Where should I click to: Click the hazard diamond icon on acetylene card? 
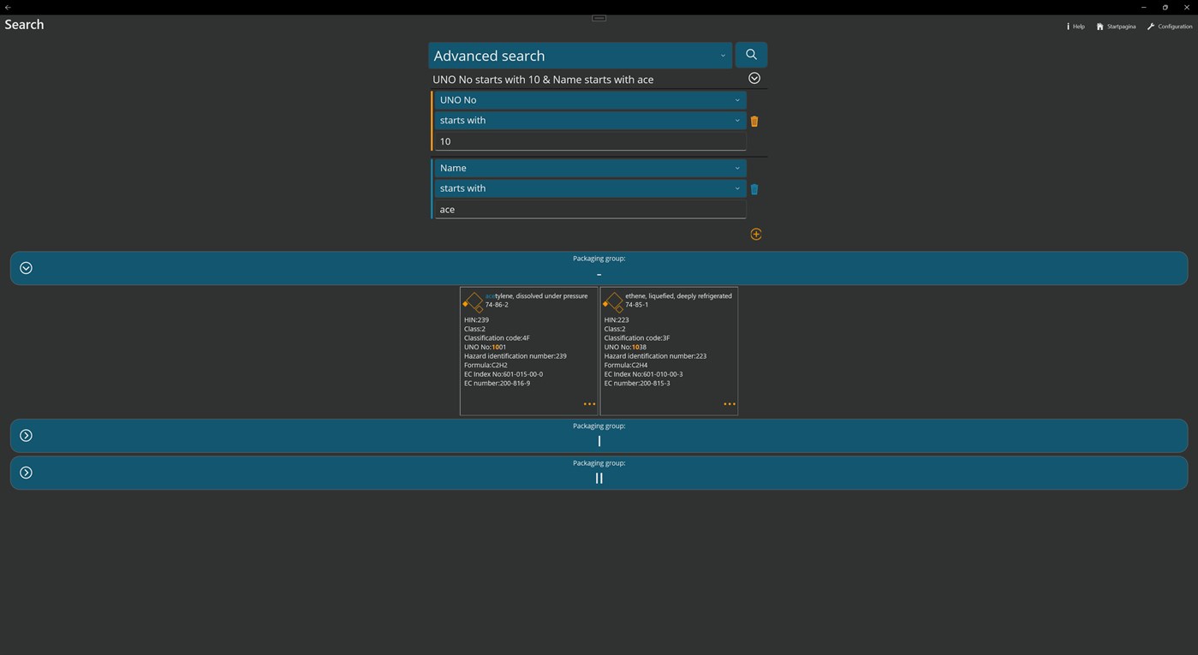(473, 301)
